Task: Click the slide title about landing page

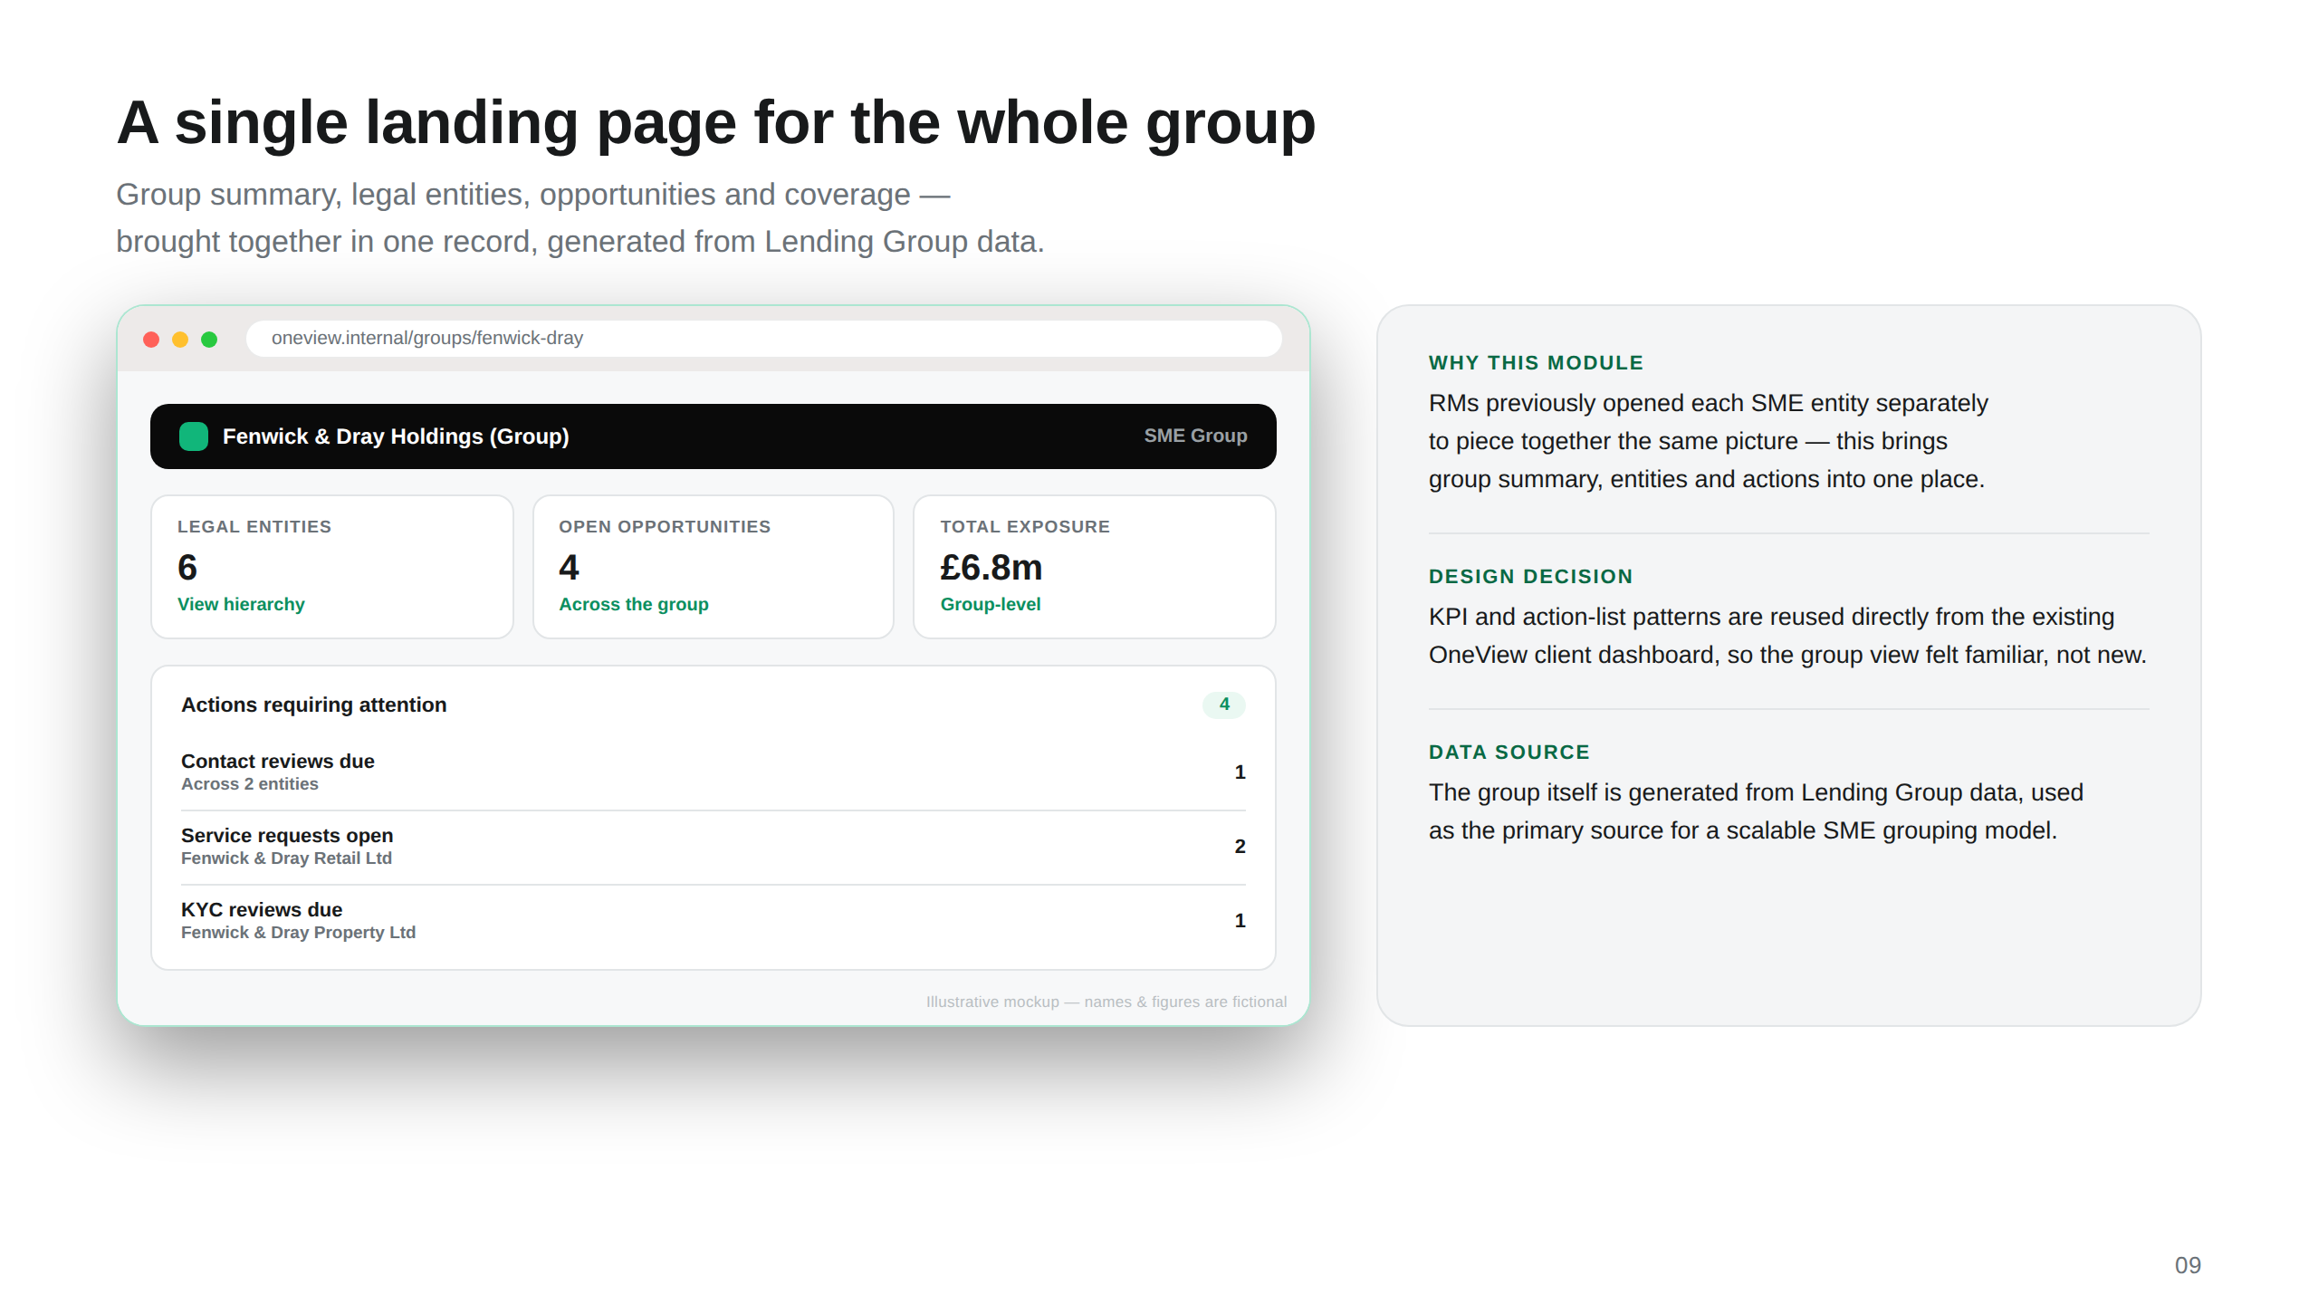Action: [x=715, y=122]
